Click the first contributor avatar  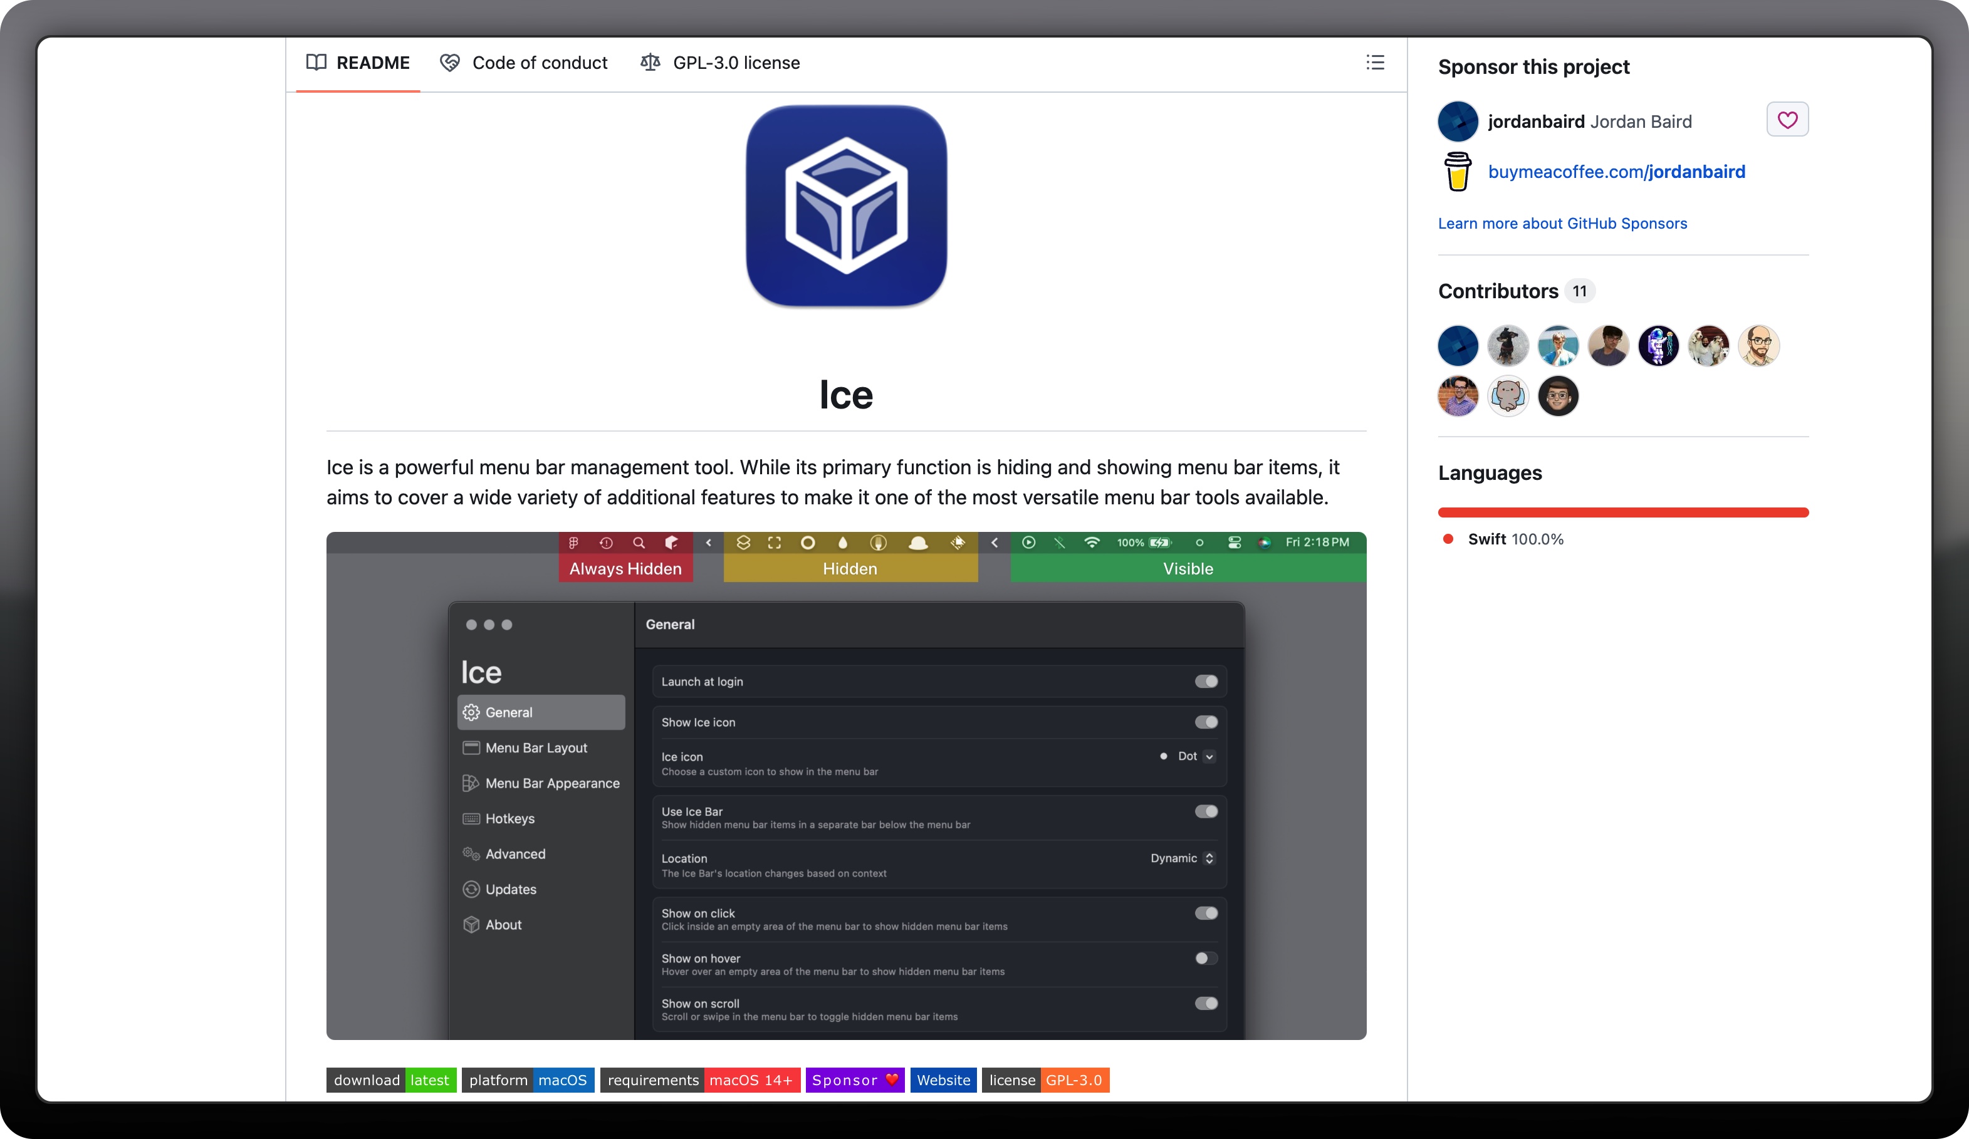pos(1457,345)
